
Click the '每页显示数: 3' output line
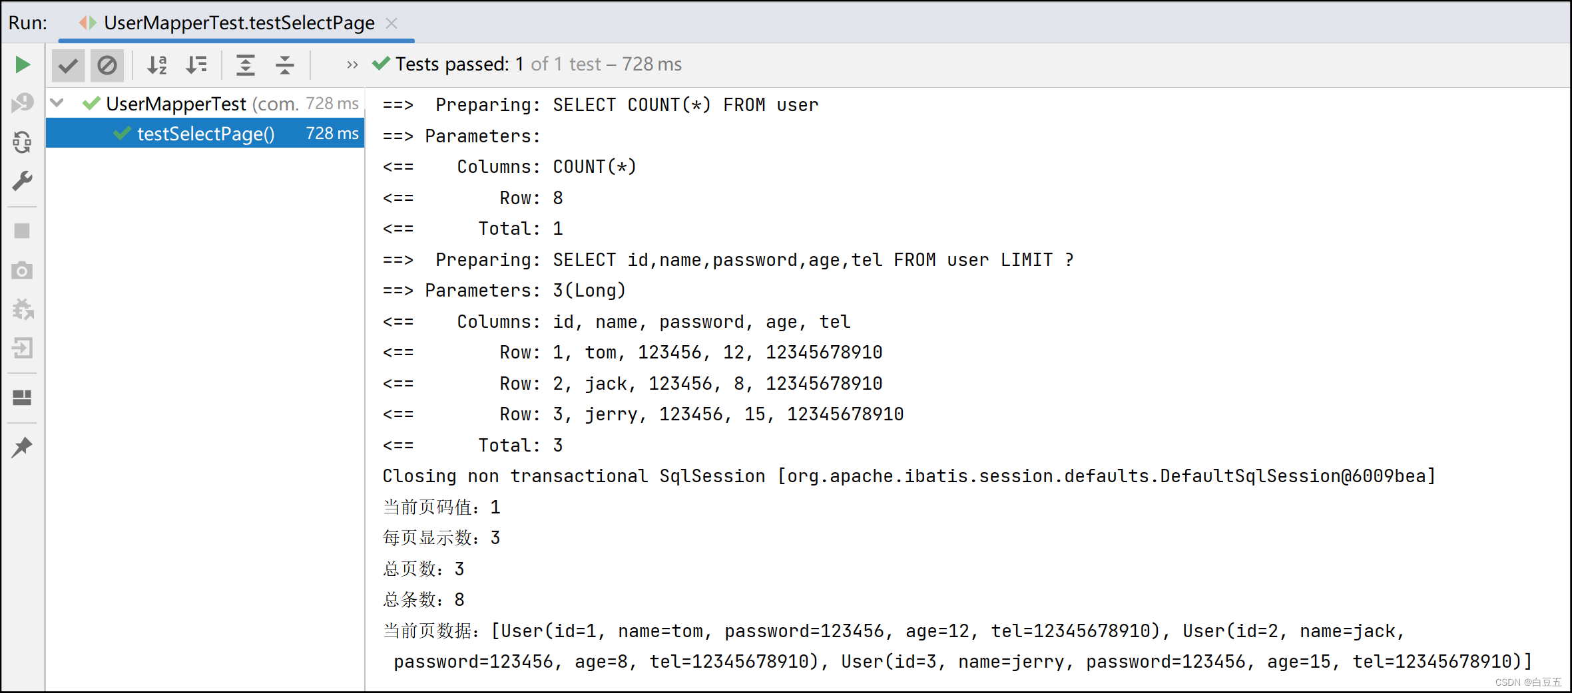click(441, 538)
